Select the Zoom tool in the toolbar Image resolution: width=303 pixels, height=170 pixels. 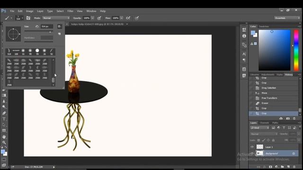pyautogui.click(x=4, y=143)
